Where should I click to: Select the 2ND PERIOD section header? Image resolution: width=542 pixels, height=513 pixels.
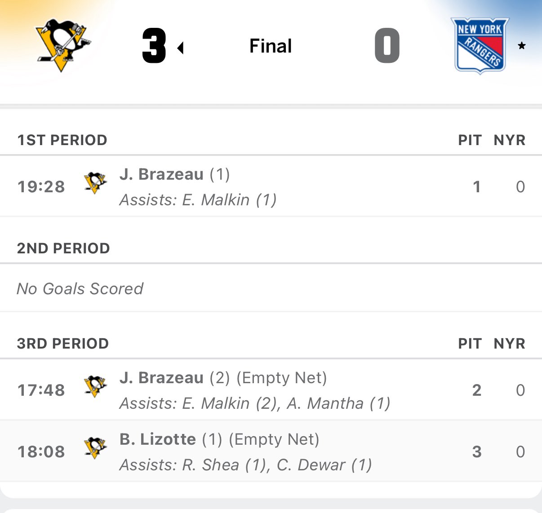tap(63, 248)
